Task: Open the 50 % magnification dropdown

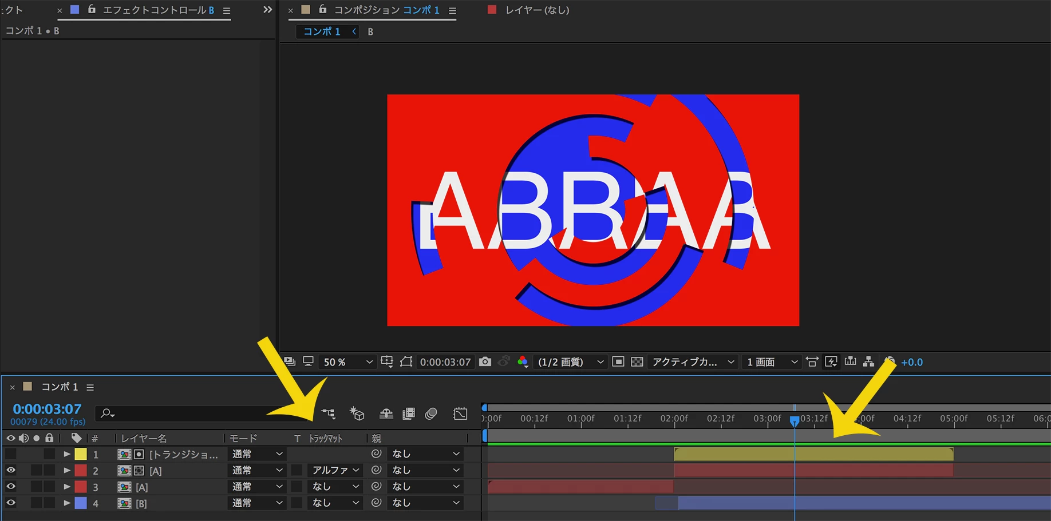Action: point(347,362)
